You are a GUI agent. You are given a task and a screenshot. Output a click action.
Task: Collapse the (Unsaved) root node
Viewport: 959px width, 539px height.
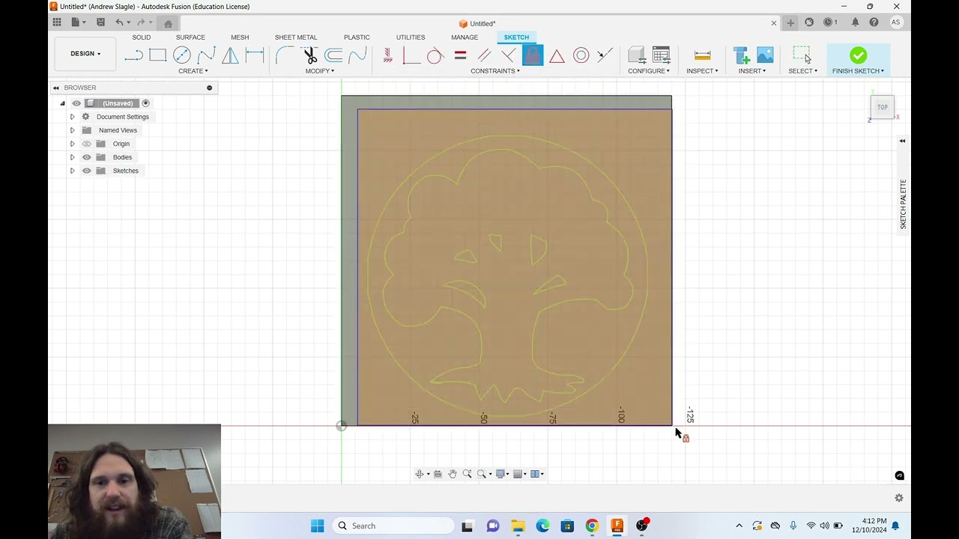63,103
